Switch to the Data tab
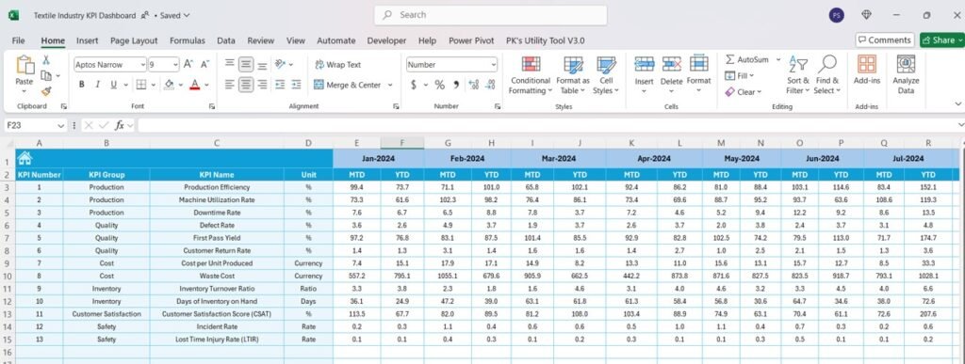This screenshot has width=965, height=364. click(226, 40)
